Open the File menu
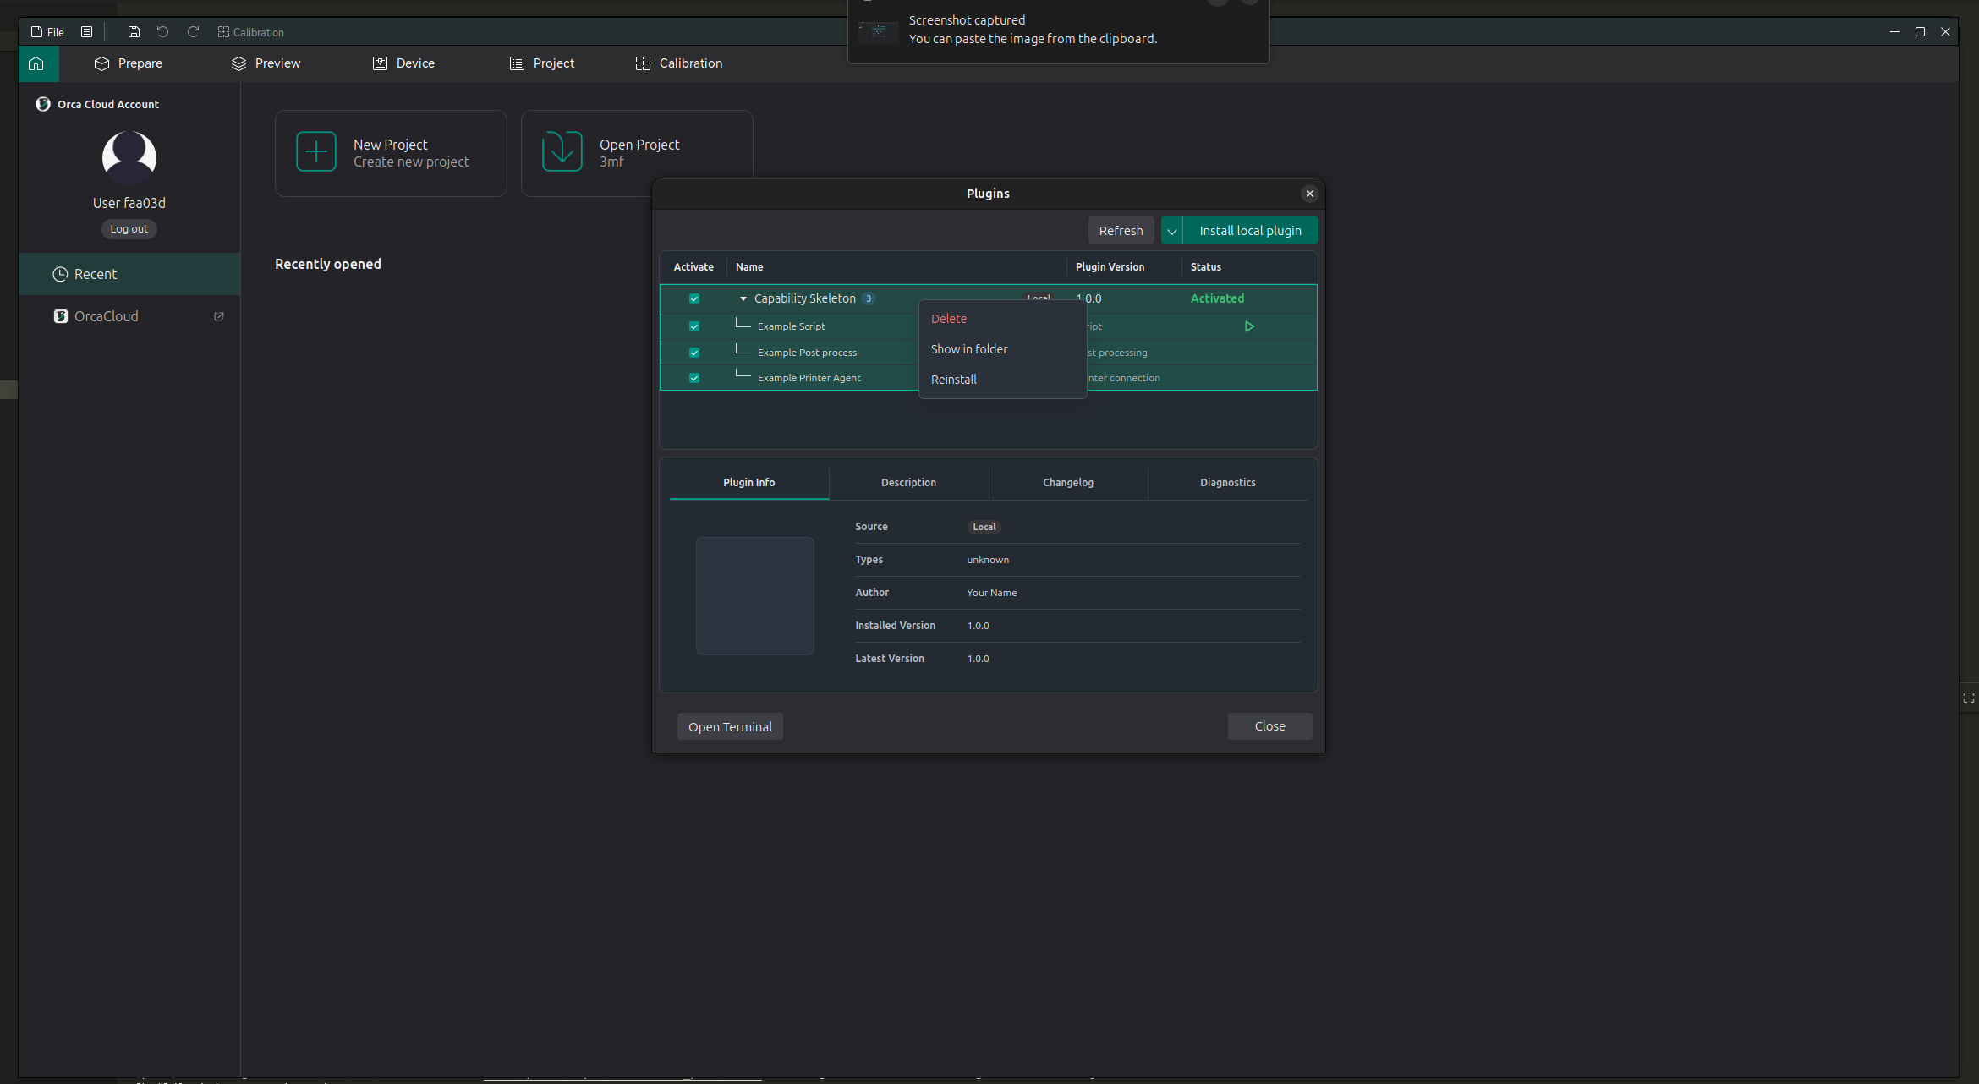 point(47,32)
